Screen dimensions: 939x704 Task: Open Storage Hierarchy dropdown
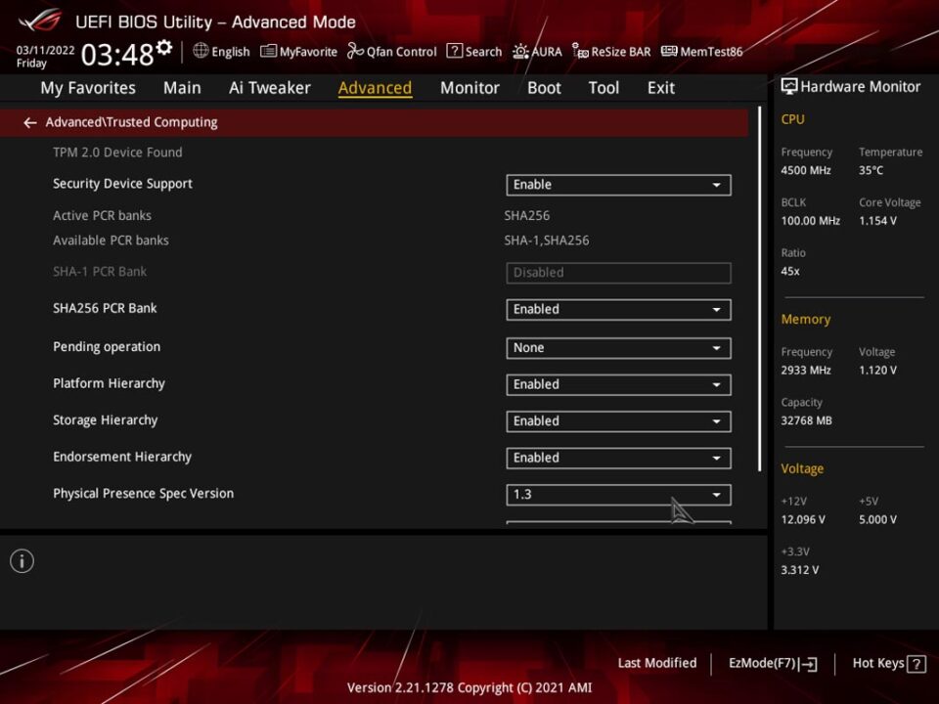[618, 421]
